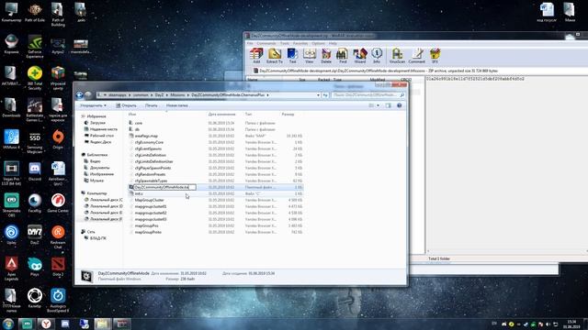Launch the Wizard icon in WinRAR
The height and width of the screenshot is (330, 588).
point(359,55)
